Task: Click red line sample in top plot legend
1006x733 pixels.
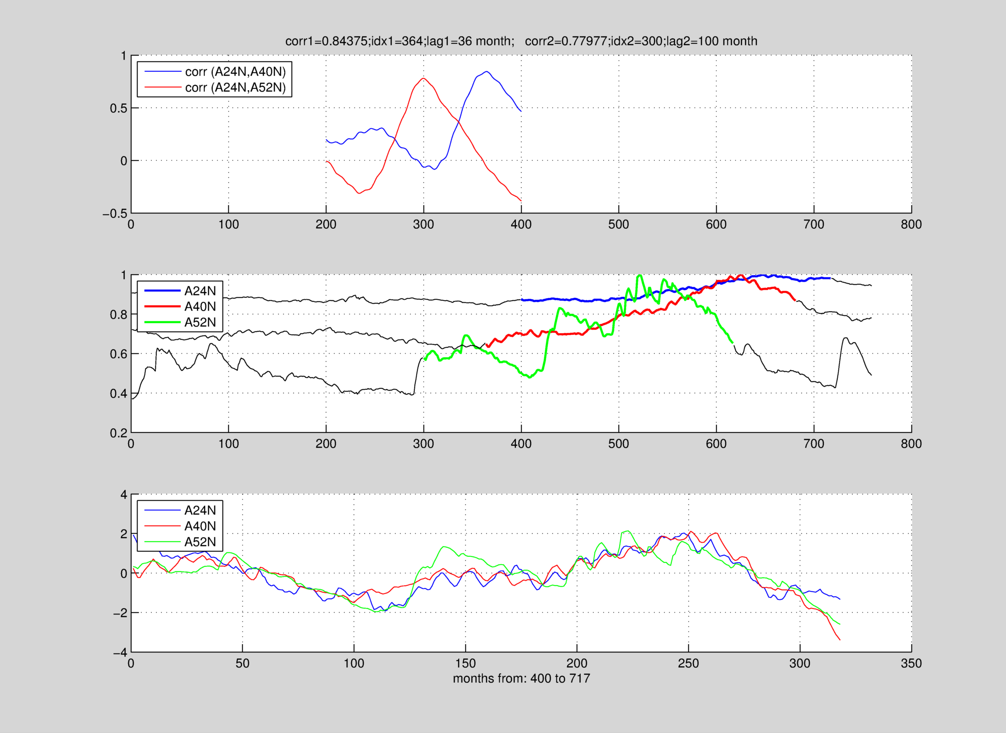Action: [x=162, y=87]
